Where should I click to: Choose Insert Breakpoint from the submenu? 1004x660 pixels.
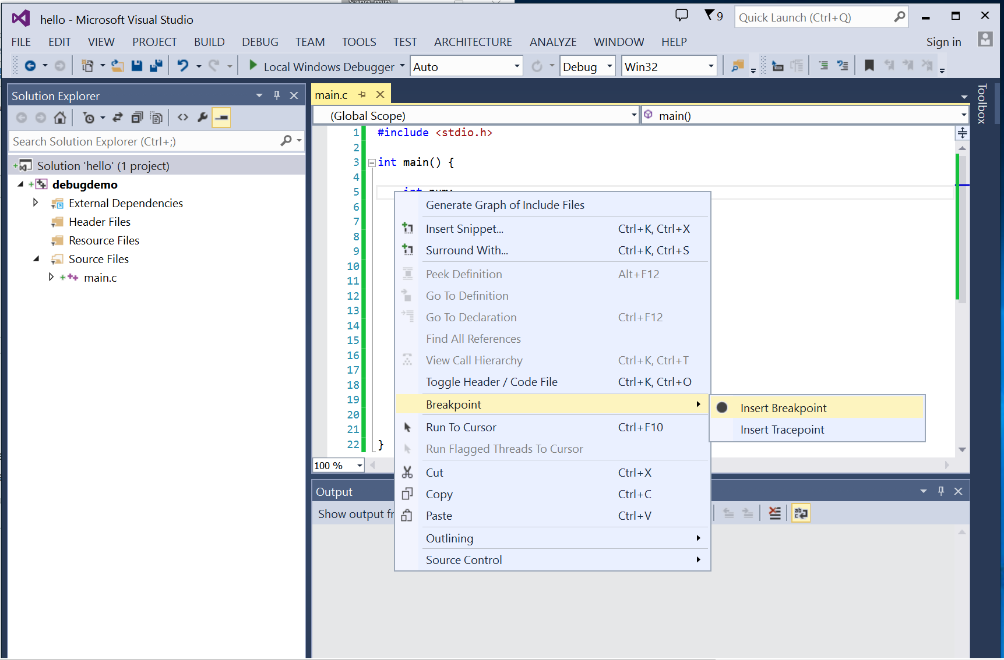(817, 408)
